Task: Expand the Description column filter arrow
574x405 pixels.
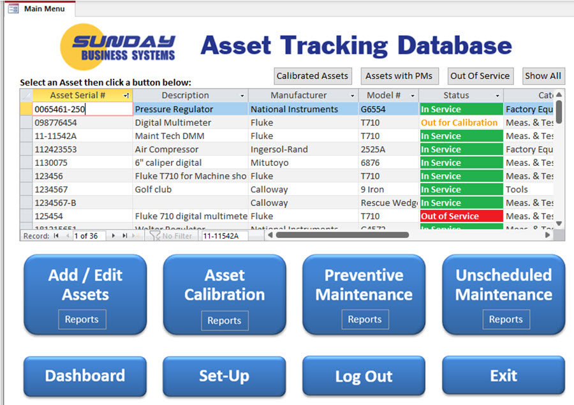Action: (242, 96)
